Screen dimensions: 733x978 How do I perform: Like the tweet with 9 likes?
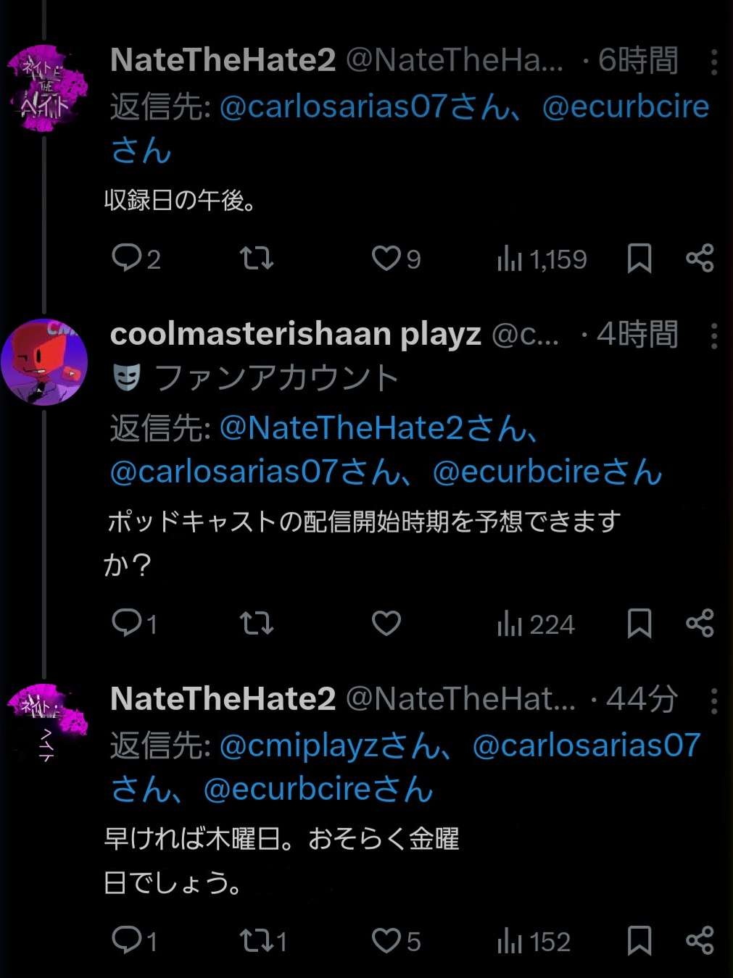tap(386, 258)
